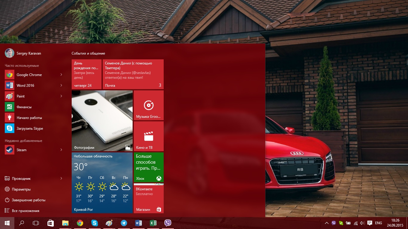Open Store icon on taskbar
The width and height of the screenshot is (408, 229).
point(51,223)
